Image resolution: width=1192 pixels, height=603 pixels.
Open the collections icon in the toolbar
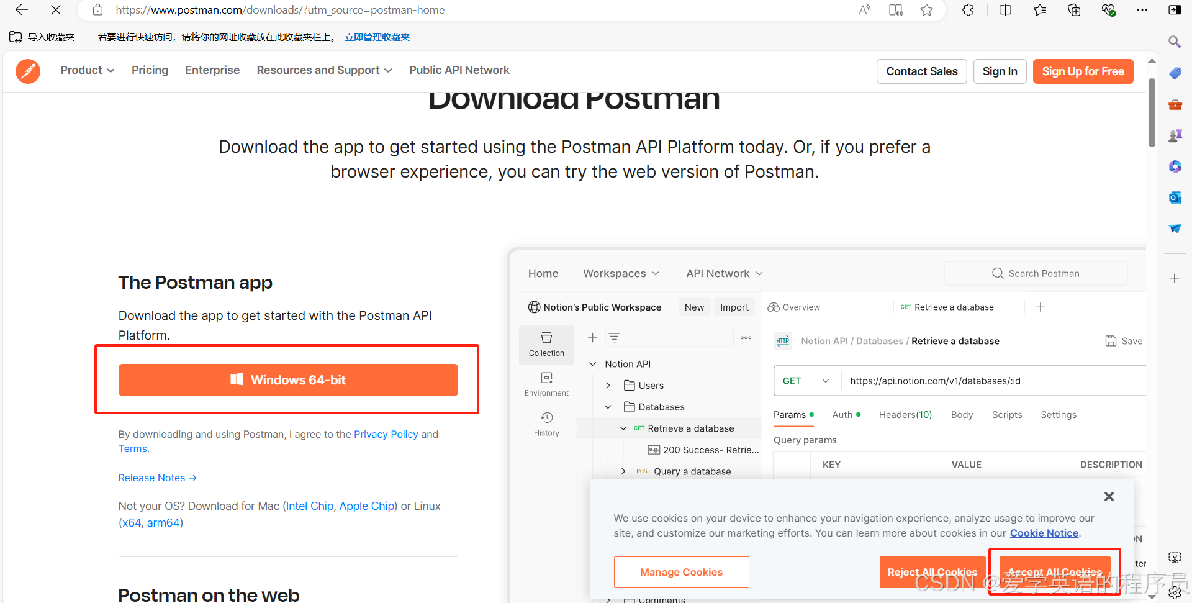(x=1074, y=10)
